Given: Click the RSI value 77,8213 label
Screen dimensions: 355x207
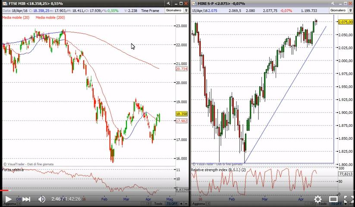Looking at the screenshot, I should point(346,174).
